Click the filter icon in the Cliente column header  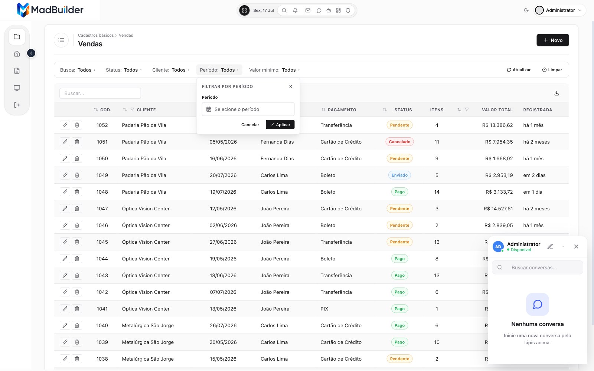tap(132, 110)
